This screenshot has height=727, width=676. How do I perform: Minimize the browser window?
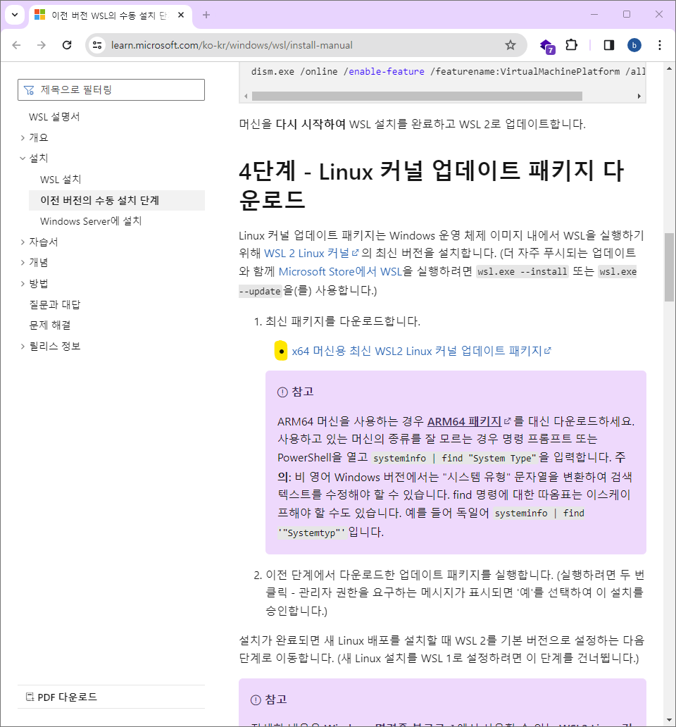(594, 14)
